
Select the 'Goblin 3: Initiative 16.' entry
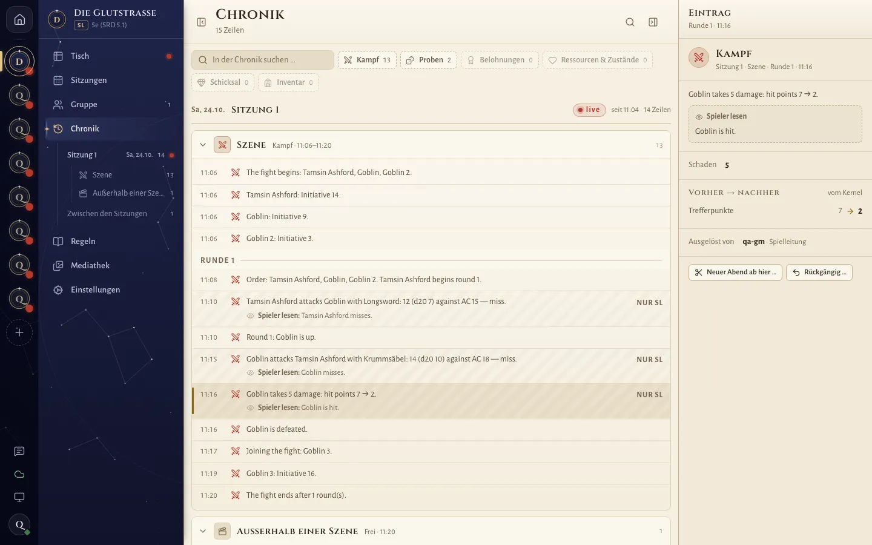click(431, 474)
